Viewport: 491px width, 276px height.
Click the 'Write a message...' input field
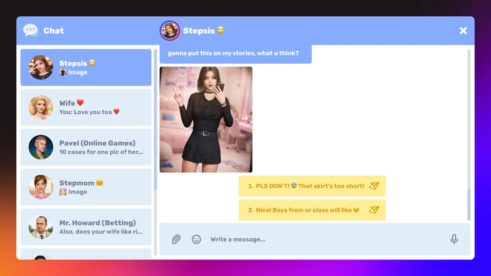pyautogui.click(x=324, y=239)
